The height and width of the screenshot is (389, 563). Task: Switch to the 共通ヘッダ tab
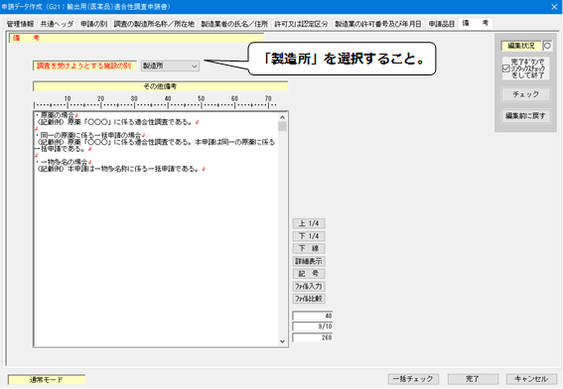pyautogui.click(x=57, y=24)
